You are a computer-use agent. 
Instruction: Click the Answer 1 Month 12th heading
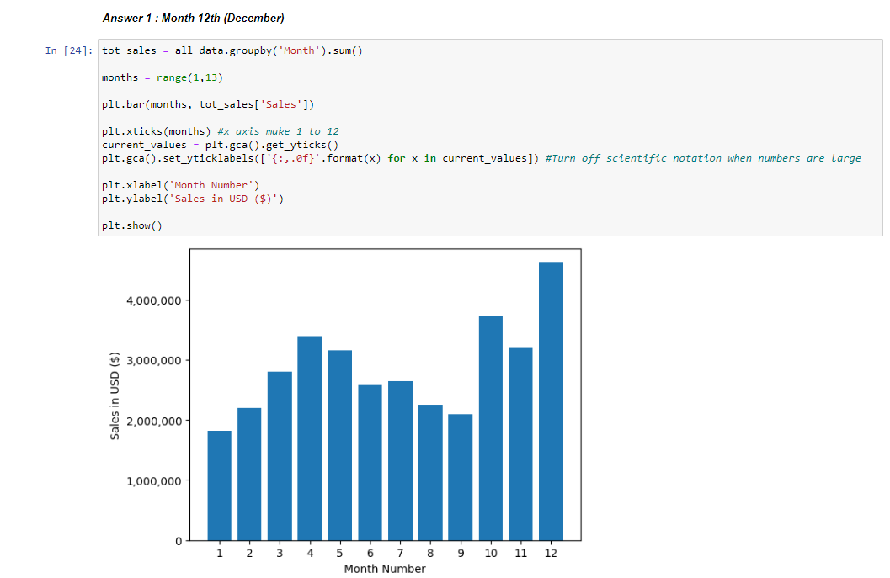(x=193, y=18)
